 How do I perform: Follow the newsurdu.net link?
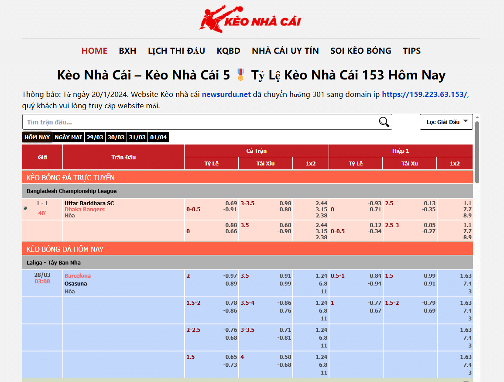[x=226, y=94]
